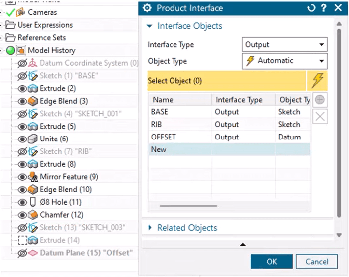
Task: Hide the Edge Blend (3) feature
Action: click(x=22, y=101)
